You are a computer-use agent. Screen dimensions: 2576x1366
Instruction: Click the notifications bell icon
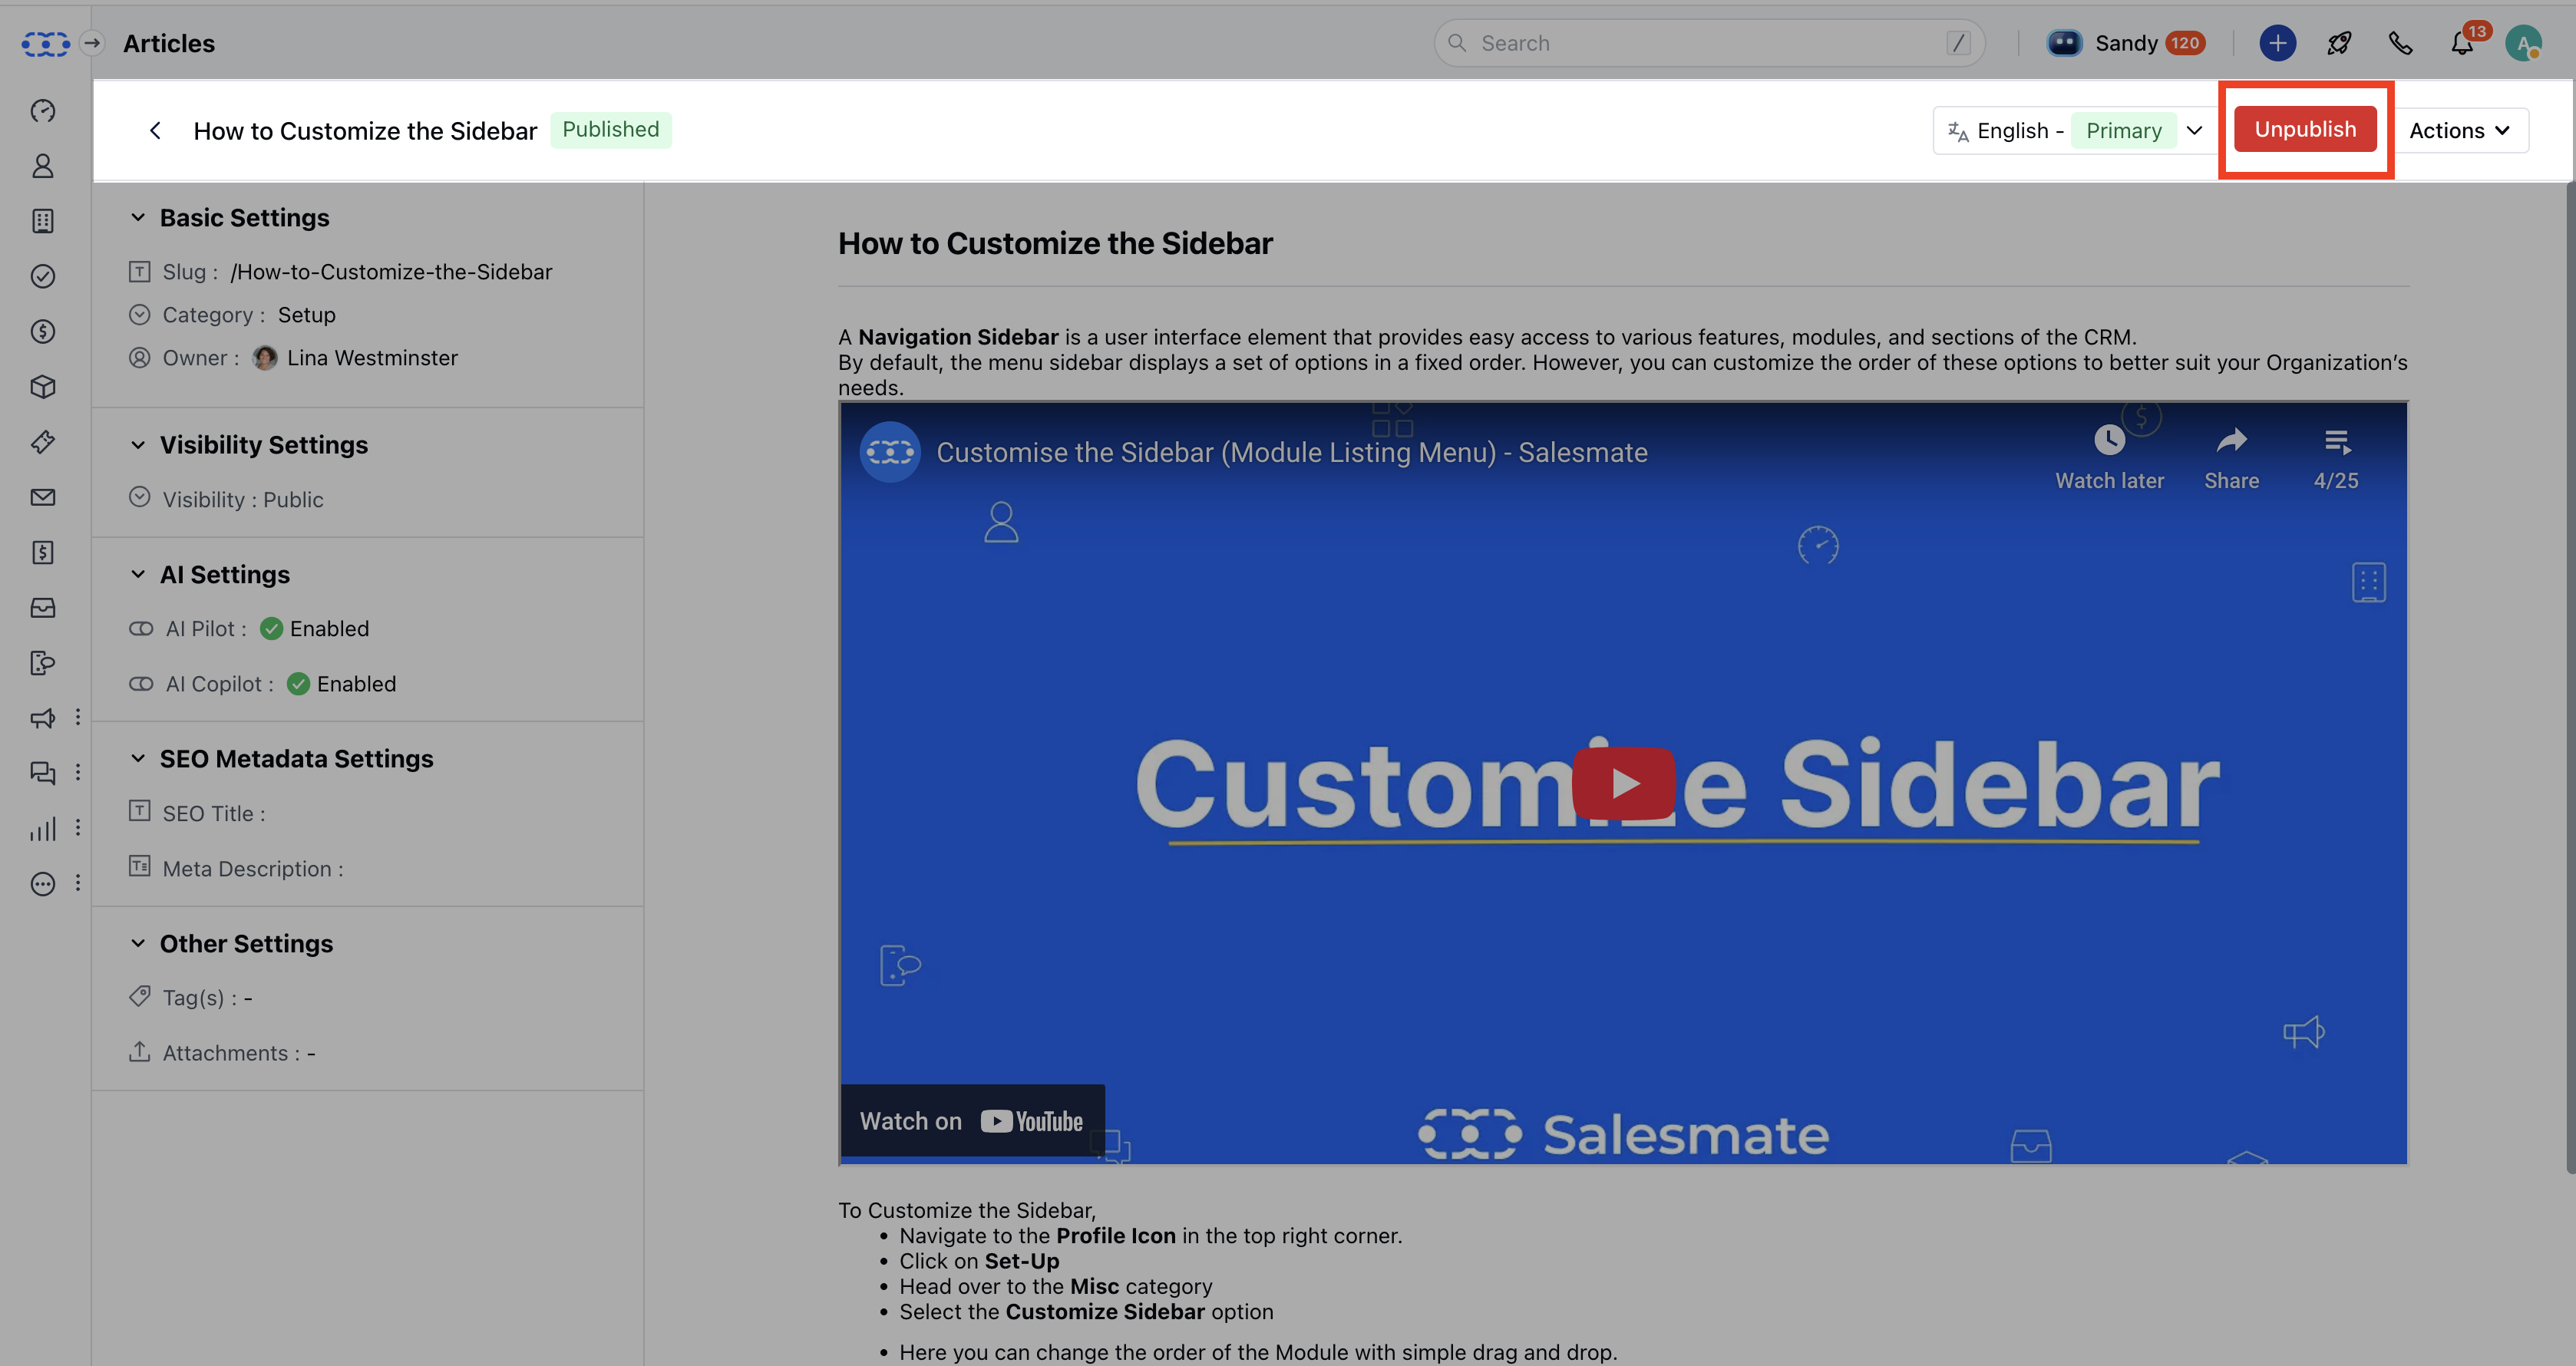click(2462, 43)
